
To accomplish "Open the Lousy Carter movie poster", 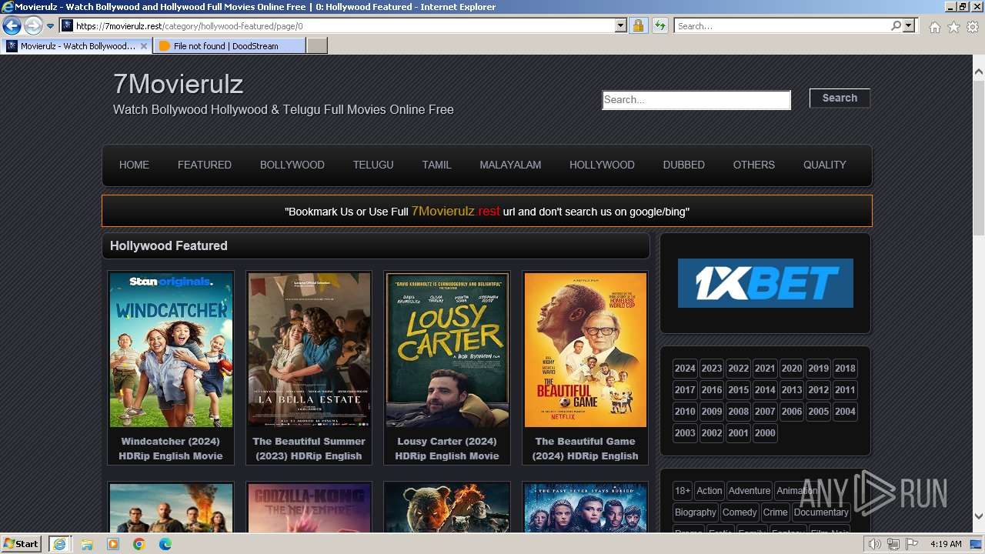I will (x=447, y=350).
